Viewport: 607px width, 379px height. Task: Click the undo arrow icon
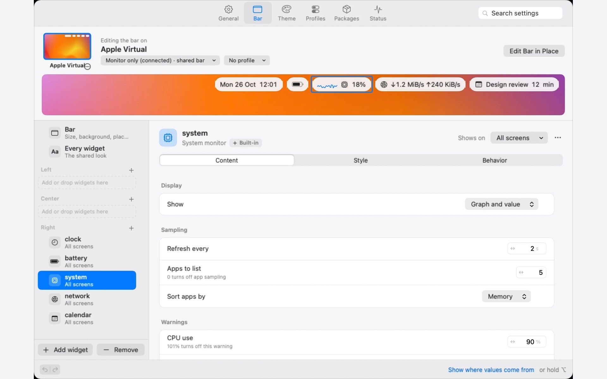pos(45,370)
